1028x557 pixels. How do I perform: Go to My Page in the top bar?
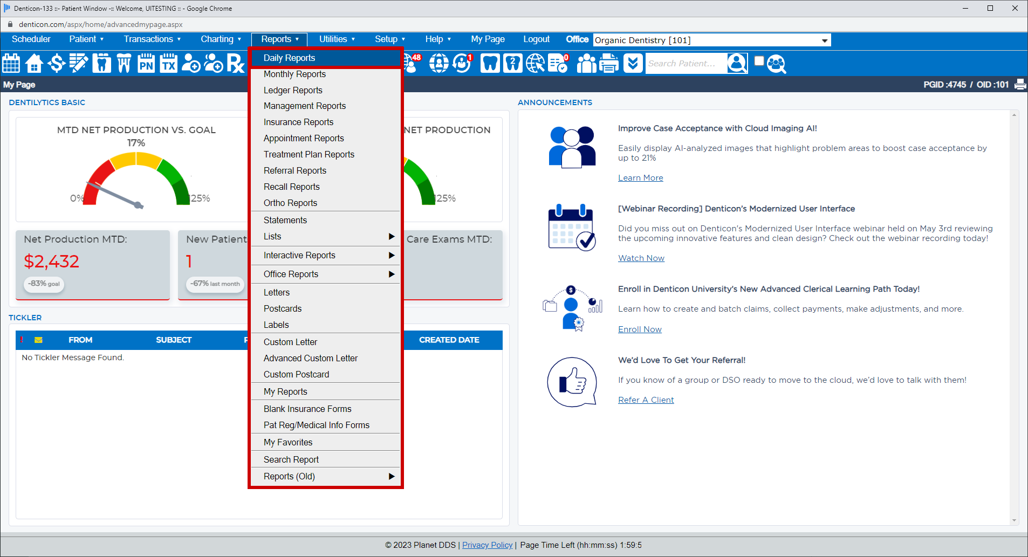tap(488, 39)
